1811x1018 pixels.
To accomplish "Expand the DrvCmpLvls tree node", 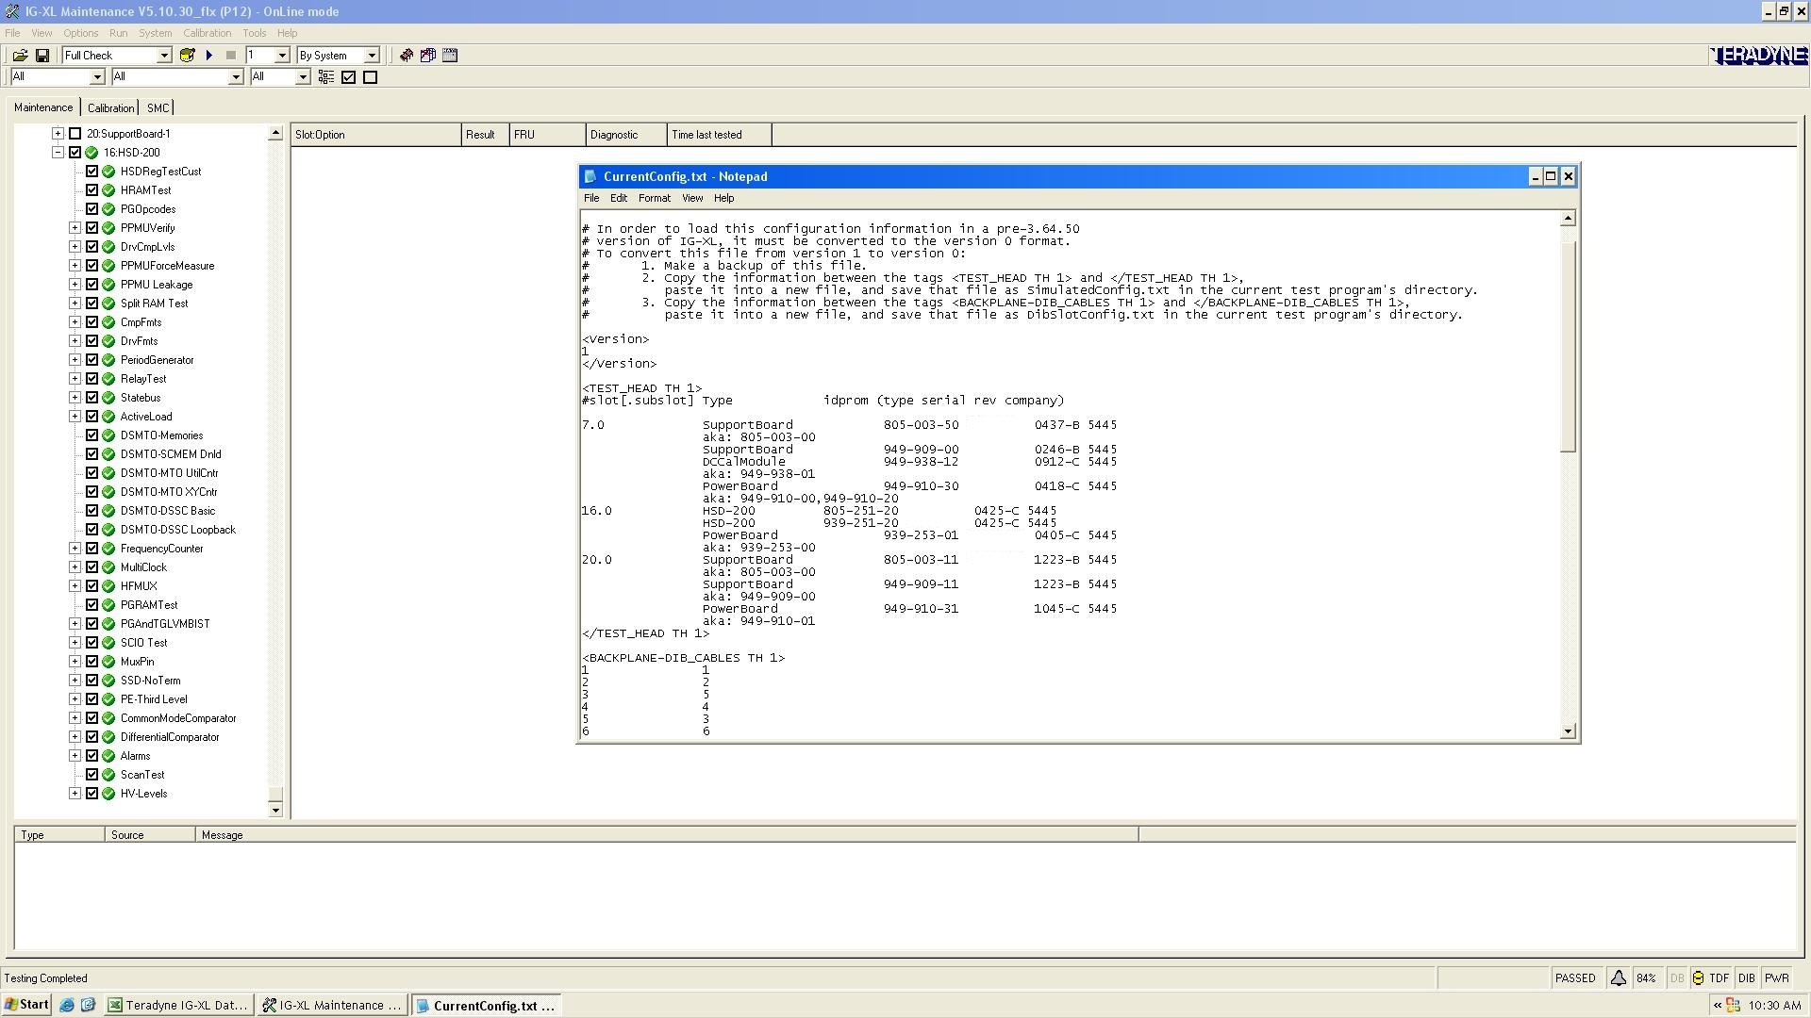I will tap(75, 247).
